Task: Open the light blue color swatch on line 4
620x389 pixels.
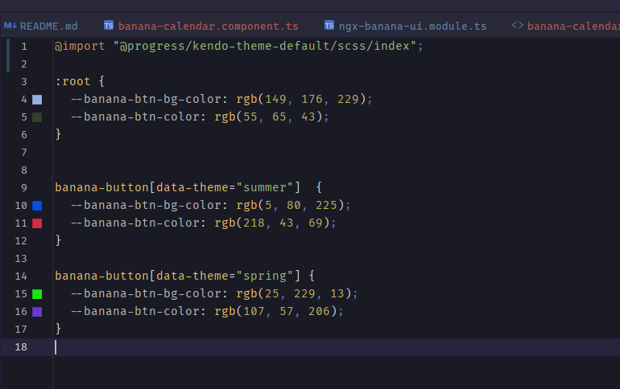Action: tap(37, 100)
